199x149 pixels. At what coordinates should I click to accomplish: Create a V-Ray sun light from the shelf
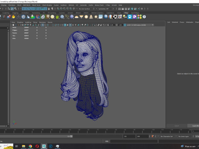coord(96,17)
